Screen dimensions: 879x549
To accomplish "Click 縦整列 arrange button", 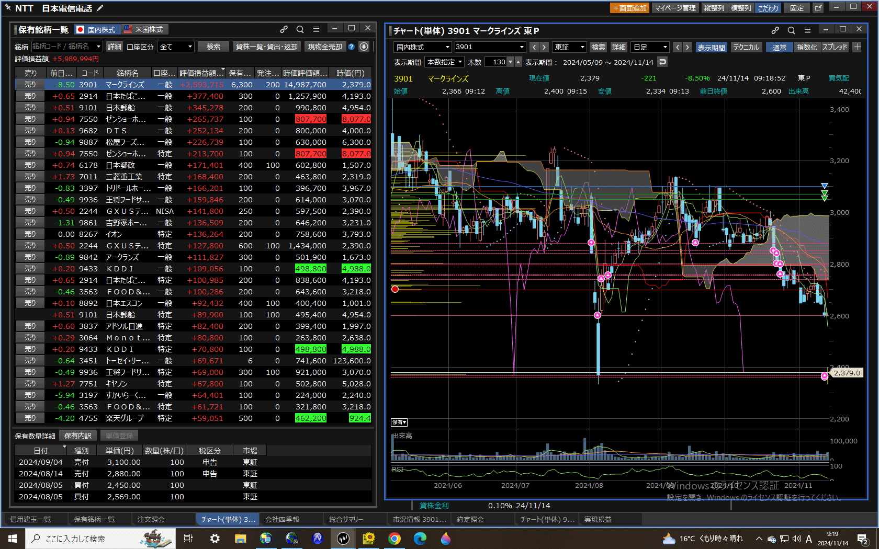I will (714, 8).
